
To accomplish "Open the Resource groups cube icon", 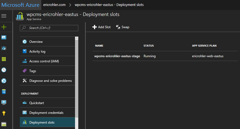I will coord(4,48).
